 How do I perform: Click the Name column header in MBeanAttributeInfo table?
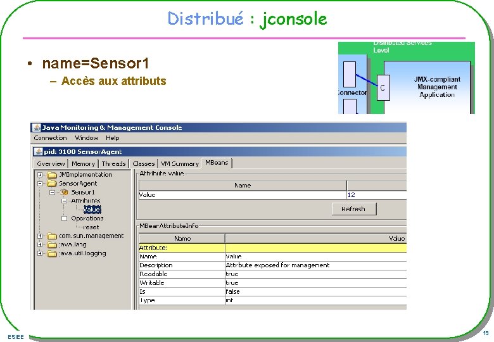pos(182,238)
